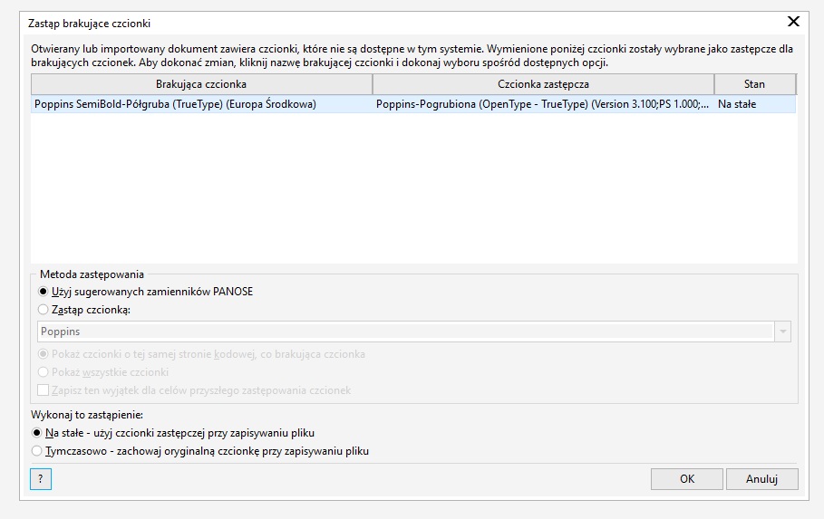Select 'Pokaż czcionki o tej samej stronie kodowej'
Image resolution: width=824 pixels, height=519 pixels.
[x=44, y=354]
